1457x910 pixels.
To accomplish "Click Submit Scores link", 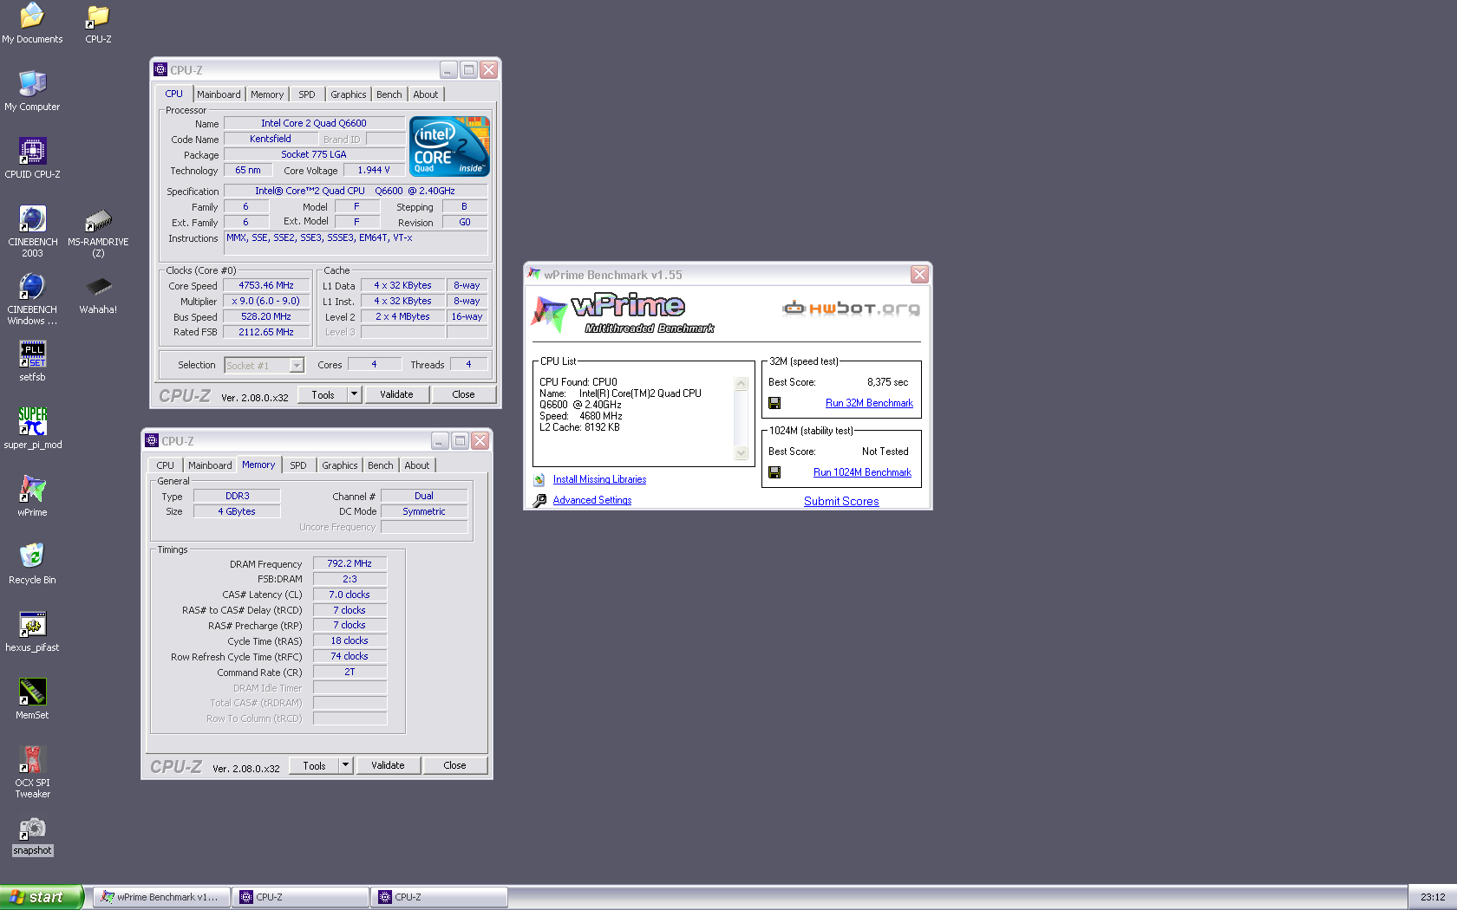I will (x=841, y=501).
